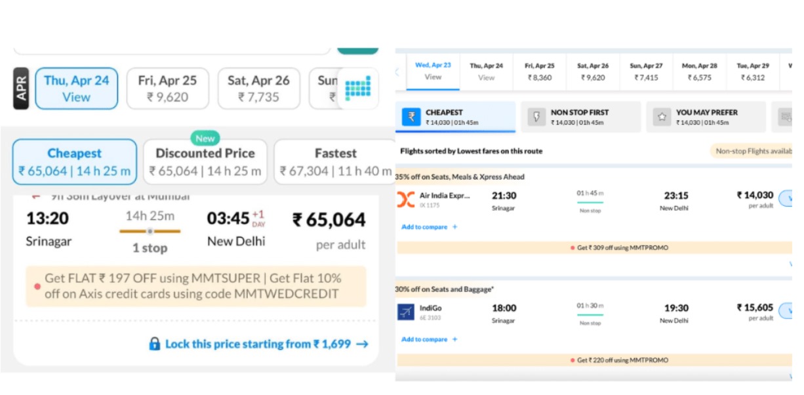The height and width of the screenshot is (395, 804).
Task: Select the Sat, Apr 26 ₹7,735 date card
Action: (x=258, y=89)
